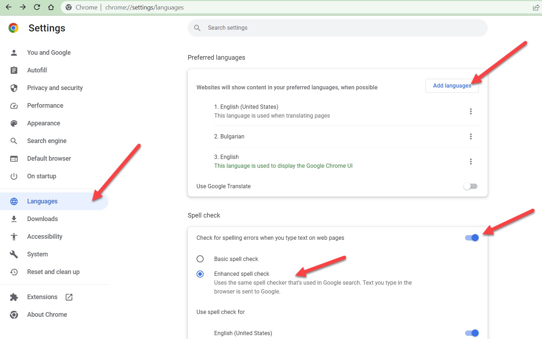Screen dimensions: 542x339
Task: Open You and Google settings
Action: point(49,53)
